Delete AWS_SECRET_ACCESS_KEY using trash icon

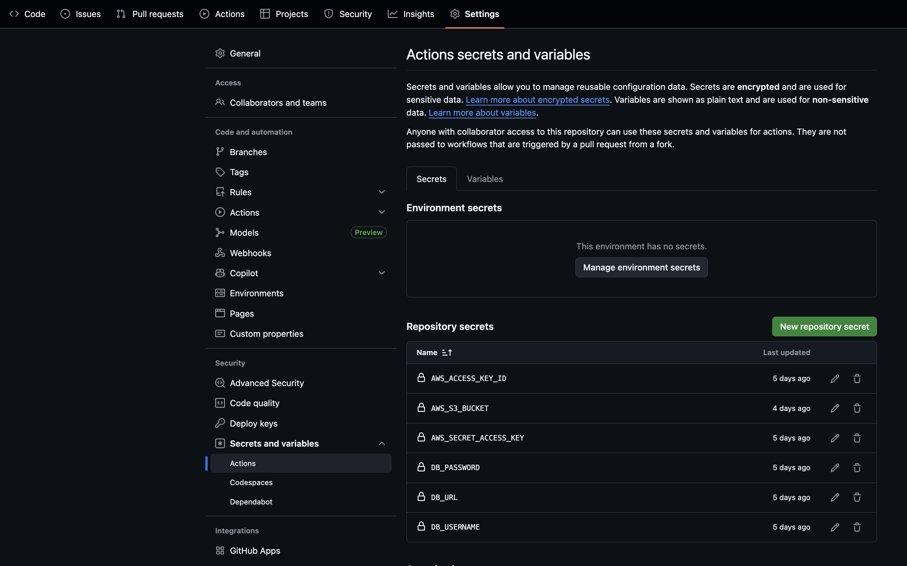[857, 438]
